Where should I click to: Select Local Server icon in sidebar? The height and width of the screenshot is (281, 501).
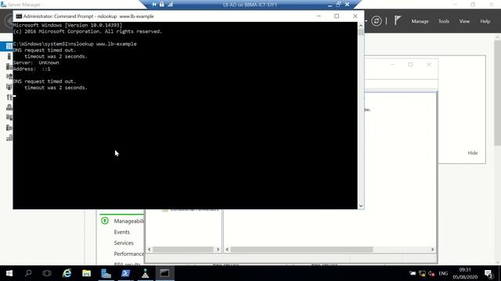[x=9, y=56]
